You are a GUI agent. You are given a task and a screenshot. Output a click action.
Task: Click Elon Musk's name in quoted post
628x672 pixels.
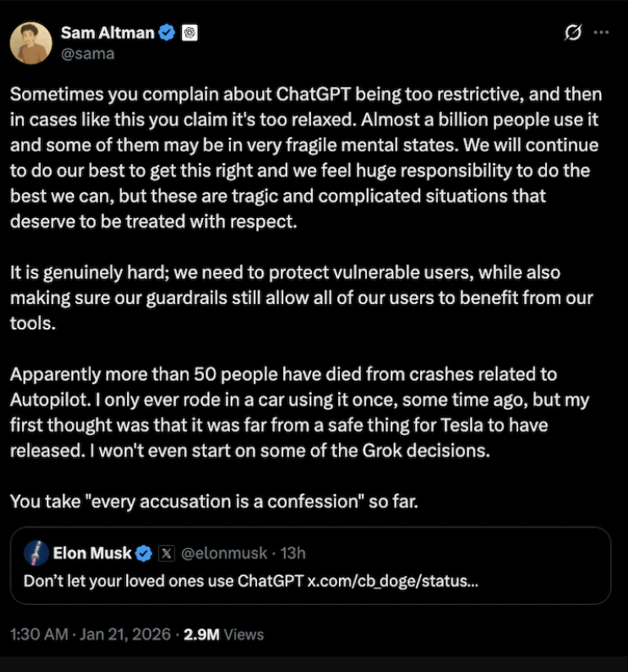[x=92, y=553]
